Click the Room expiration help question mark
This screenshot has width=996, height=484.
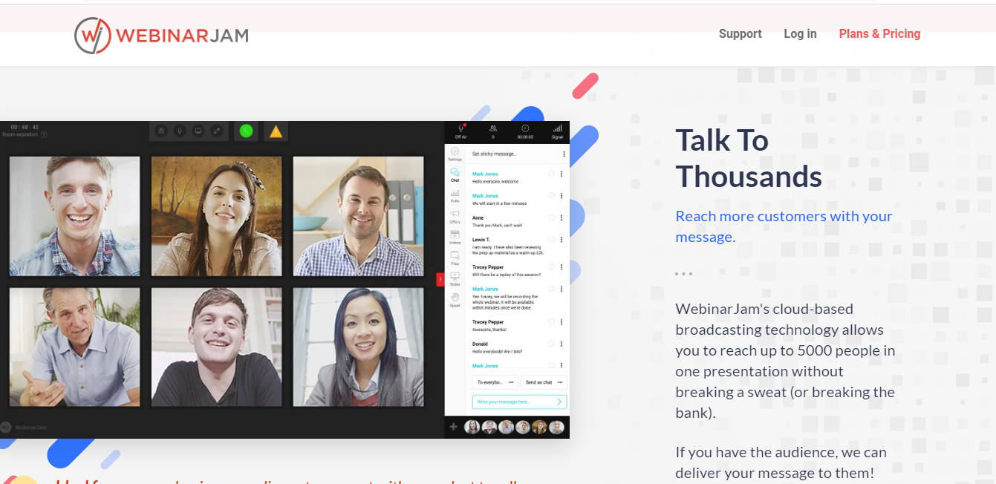tap(44, 134)
